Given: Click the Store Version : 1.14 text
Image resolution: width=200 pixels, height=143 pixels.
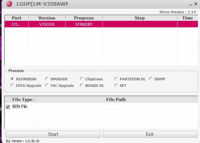Looking at the screenshot, I should click(x=178, y=12).
